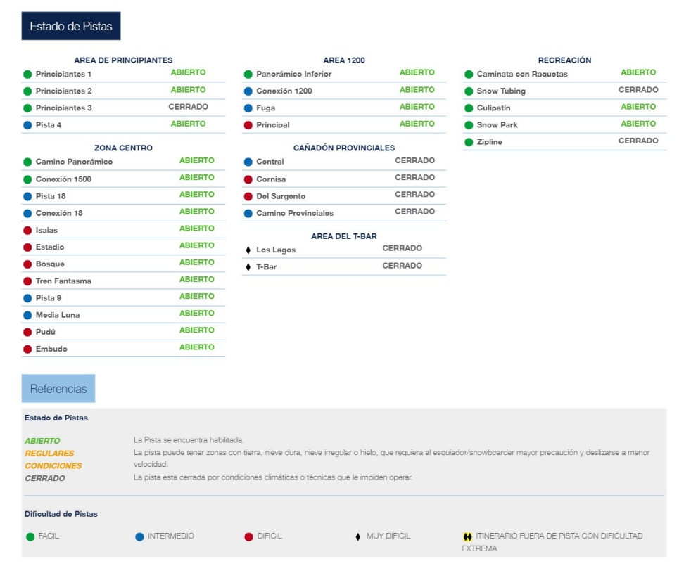Click the green dot beside Camino Panorámico

coord(27,162)
